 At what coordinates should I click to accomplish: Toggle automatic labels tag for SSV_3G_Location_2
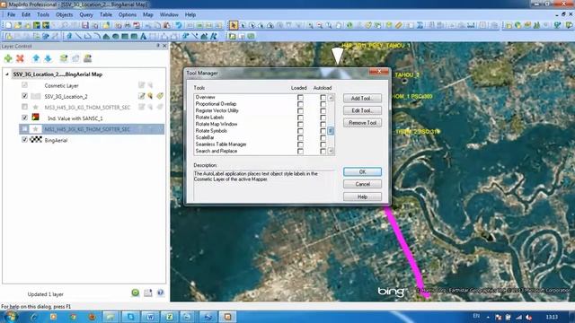pos(160,96)
